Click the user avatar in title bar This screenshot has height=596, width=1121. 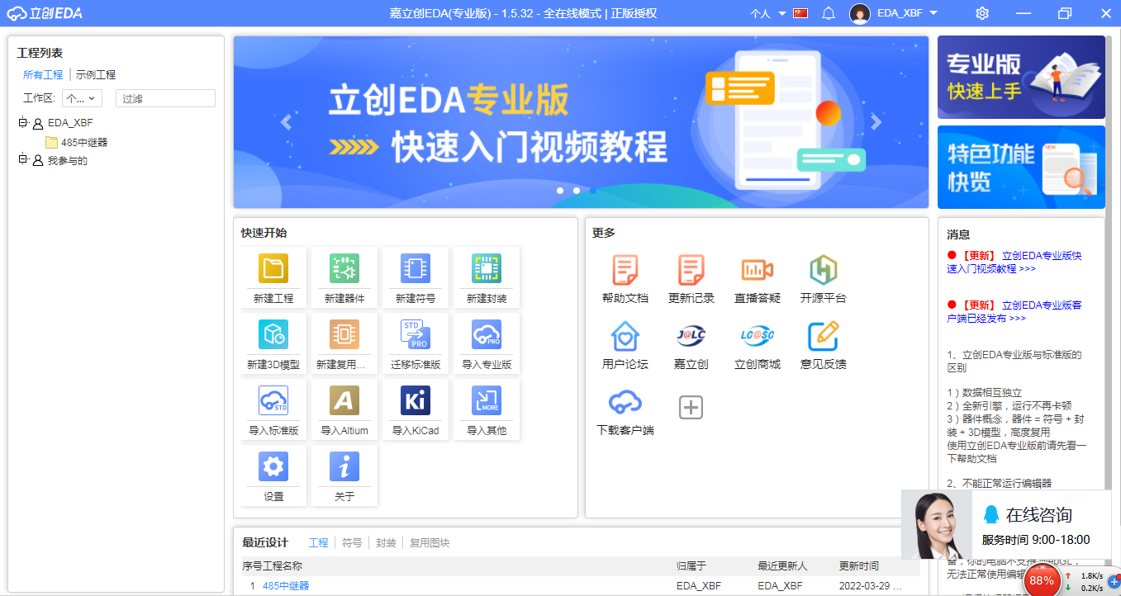[x=860, y=13]
